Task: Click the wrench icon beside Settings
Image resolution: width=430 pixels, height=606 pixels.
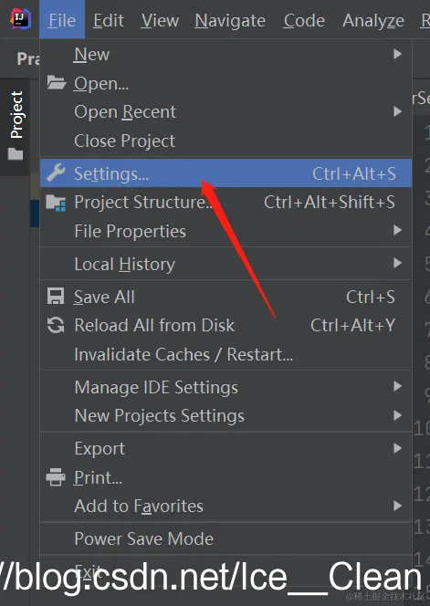Action: 56,172
